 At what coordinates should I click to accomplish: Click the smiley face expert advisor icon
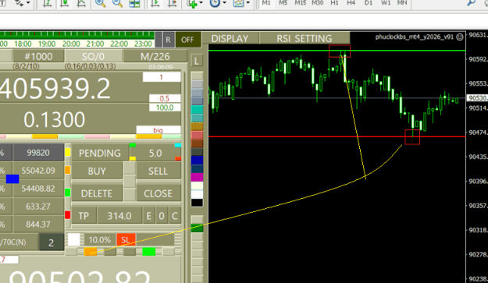[x=459, y=37]
